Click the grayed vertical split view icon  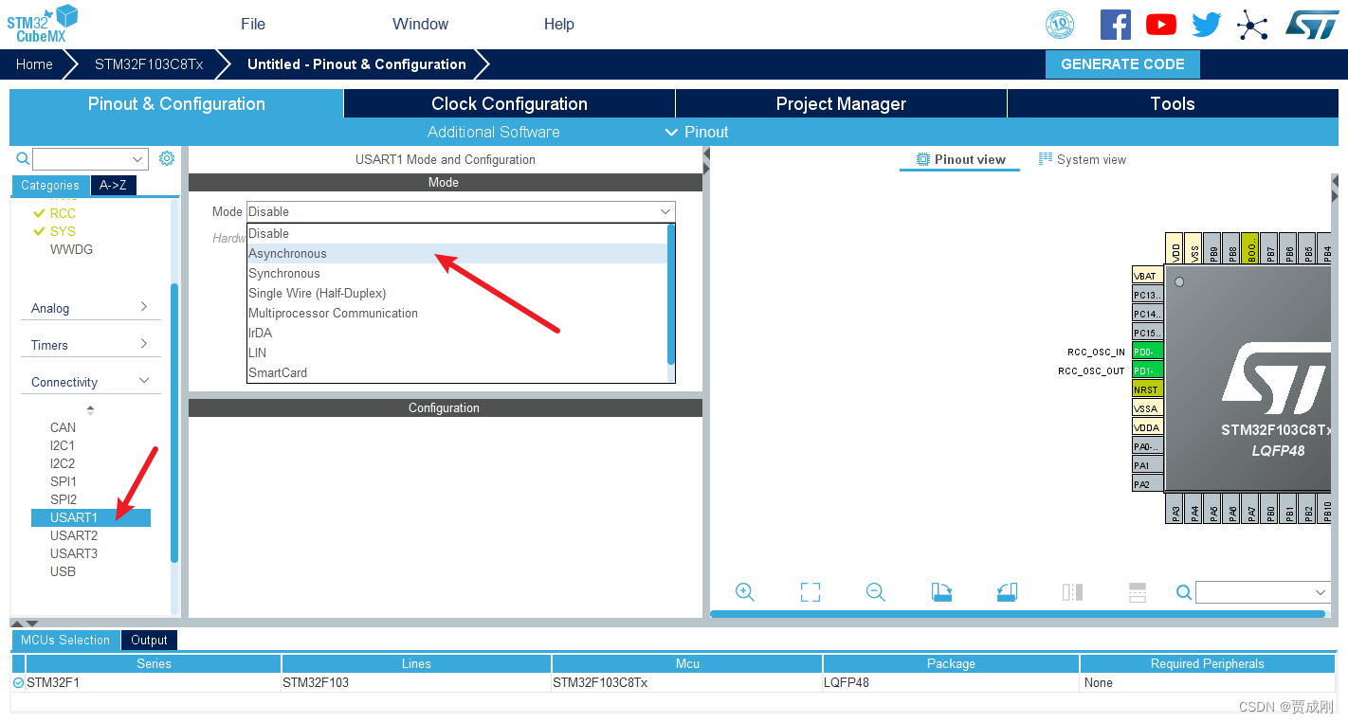click(x=1072, y=592)
